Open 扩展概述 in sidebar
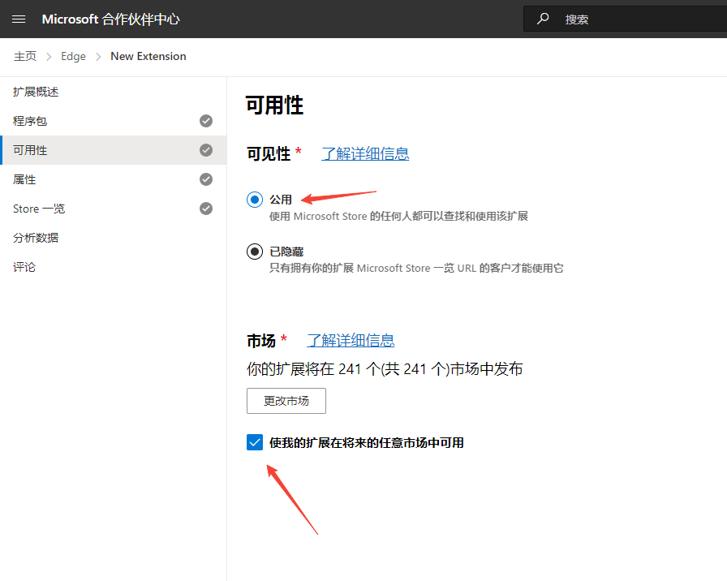The height and width of the screenshot is (581, 727). (113, 92)
